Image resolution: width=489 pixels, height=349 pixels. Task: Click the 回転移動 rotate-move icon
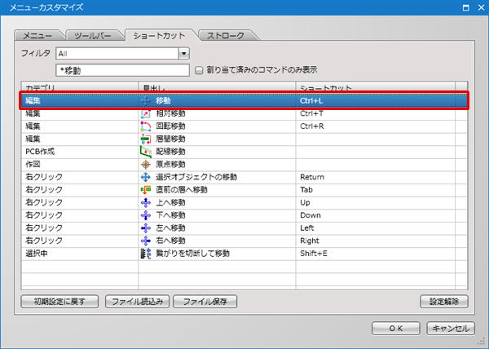146,126
